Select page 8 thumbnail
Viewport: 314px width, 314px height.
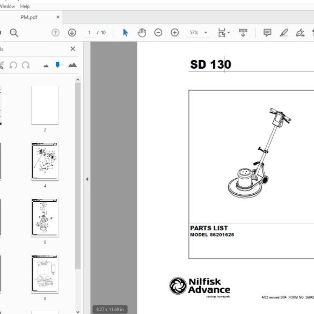pyautogui.click(x=45, y=274)
